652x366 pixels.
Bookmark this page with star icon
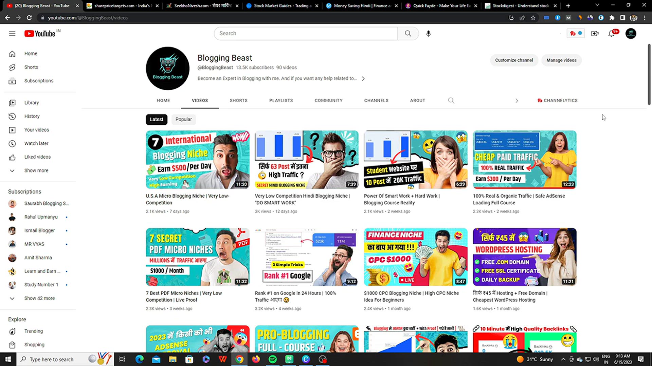(533, 18)
